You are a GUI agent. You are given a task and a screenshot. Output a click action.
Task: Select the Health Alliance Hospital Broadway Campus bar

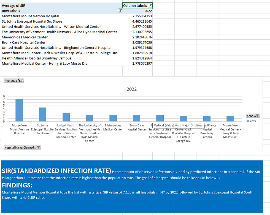click(207, 119)
